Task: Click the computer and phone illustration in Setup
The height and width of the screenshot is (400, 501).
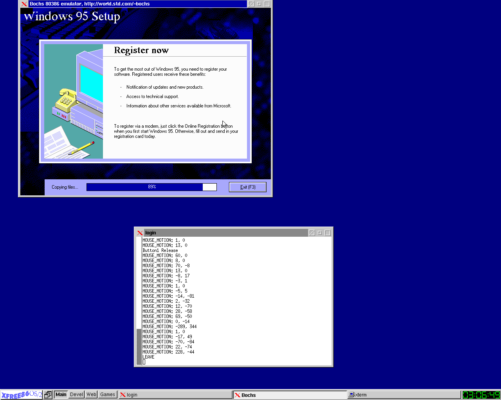Action: (74, 102)
